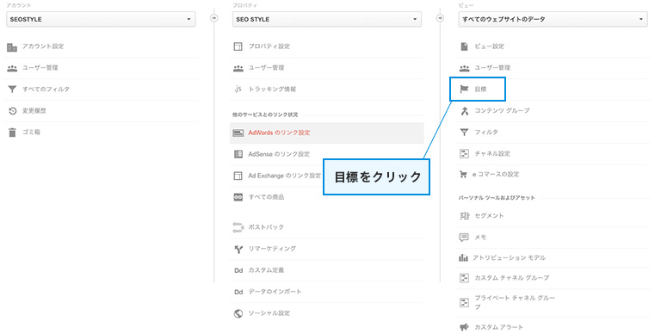Viewport: 661px width, 334px height.
Task: Click the AdWords のリンク設定 icon
Action: pos(238,133)
